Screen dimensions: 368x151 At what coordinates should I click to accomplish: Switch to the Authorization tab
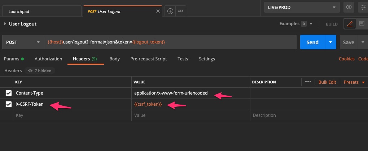coord(48,59)
